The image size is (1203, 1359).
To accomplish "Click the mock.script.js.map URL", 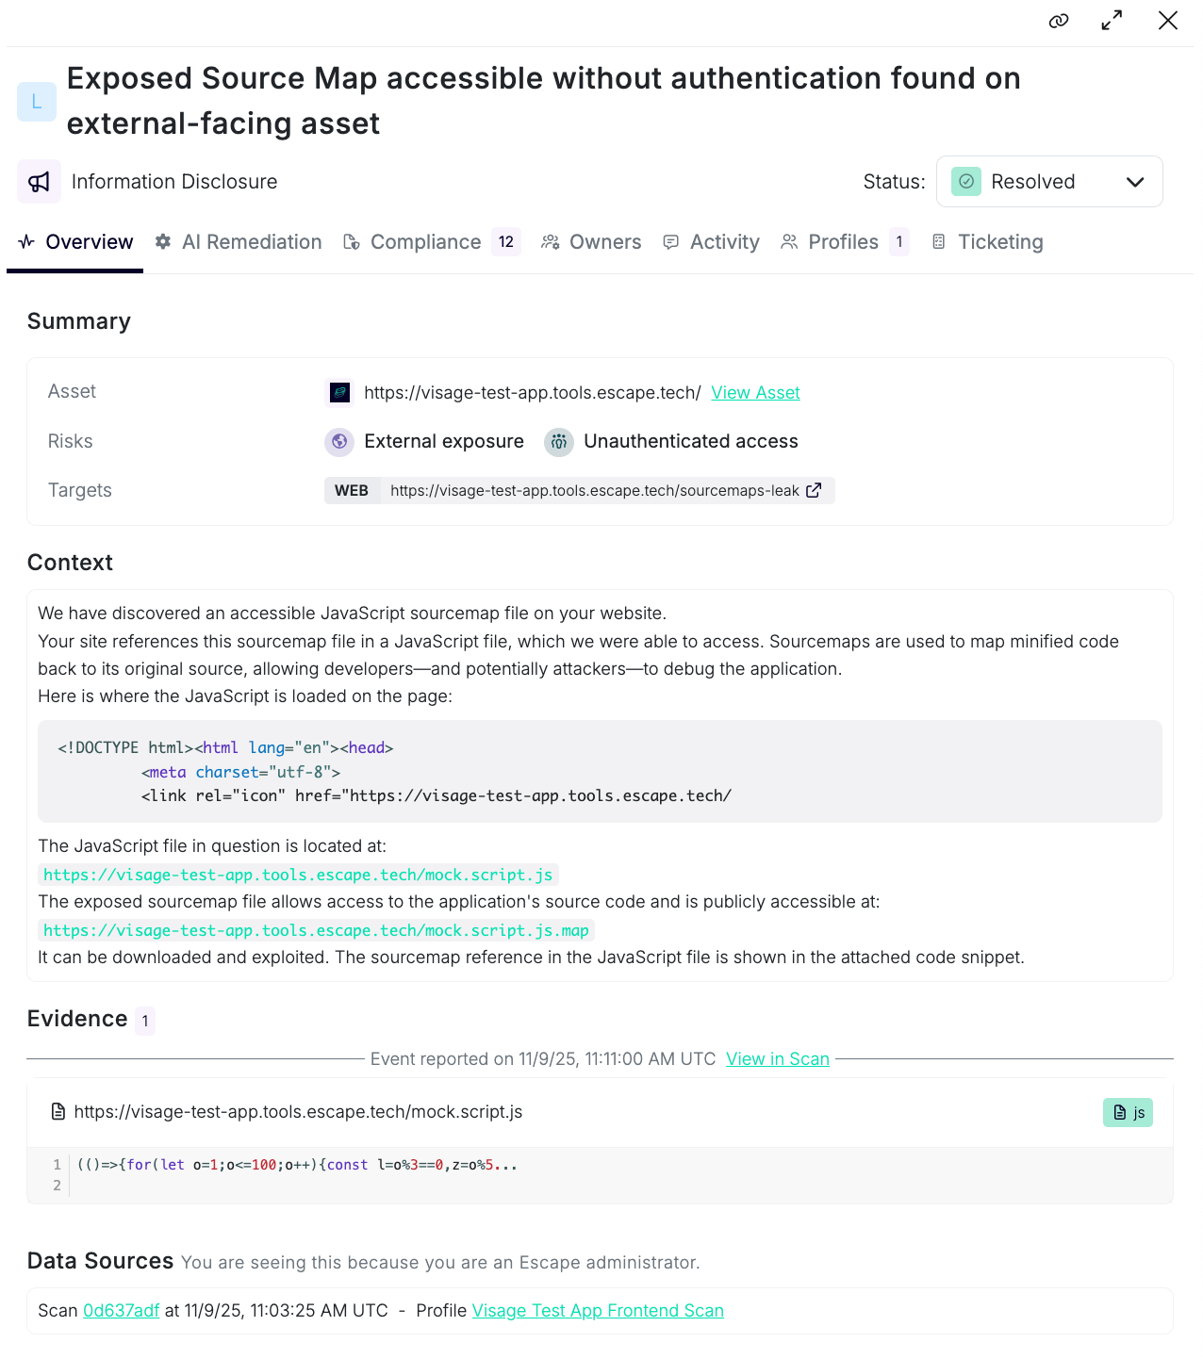I will tap(316, 931).
